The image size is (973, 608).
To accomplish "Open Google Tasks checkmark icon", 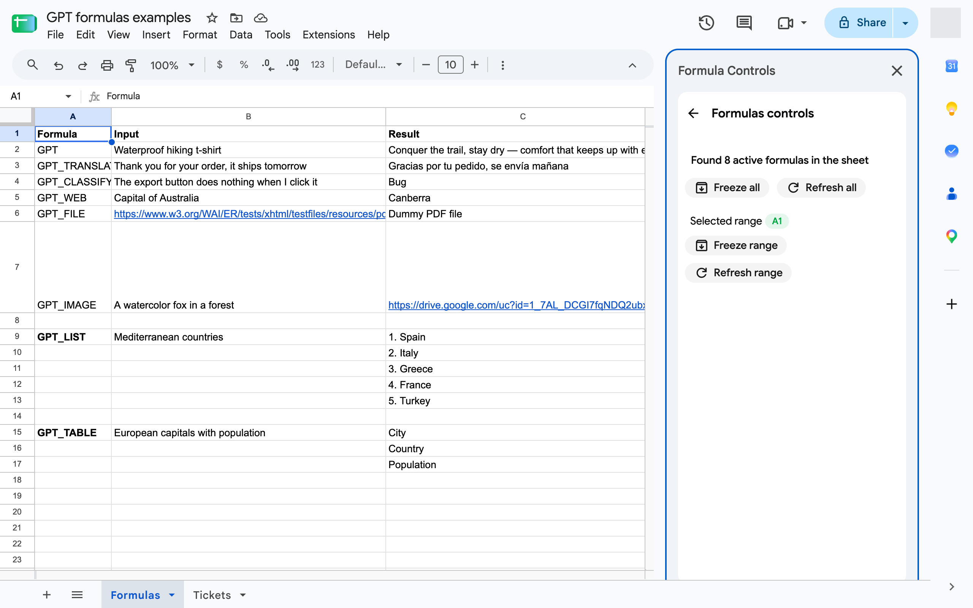I will click(x=951, y=151).
